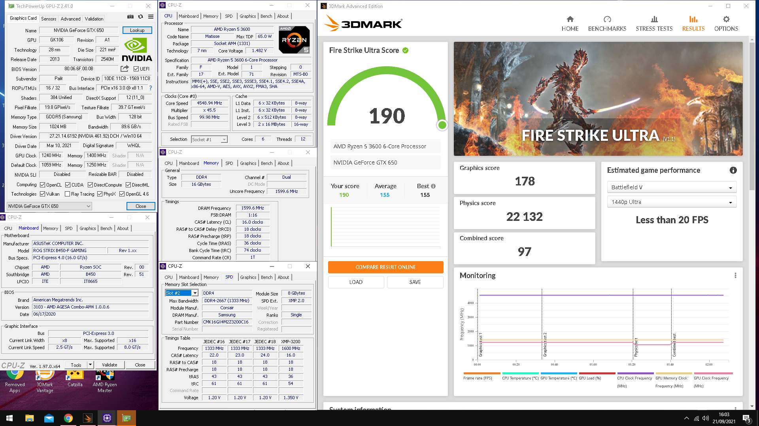Click the GPU-Z screenshot camera icon
Viewport: 759px width, 426px height.
point(130,17)
